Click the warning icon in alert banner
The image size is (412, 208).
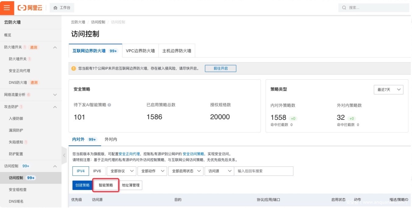73,68
